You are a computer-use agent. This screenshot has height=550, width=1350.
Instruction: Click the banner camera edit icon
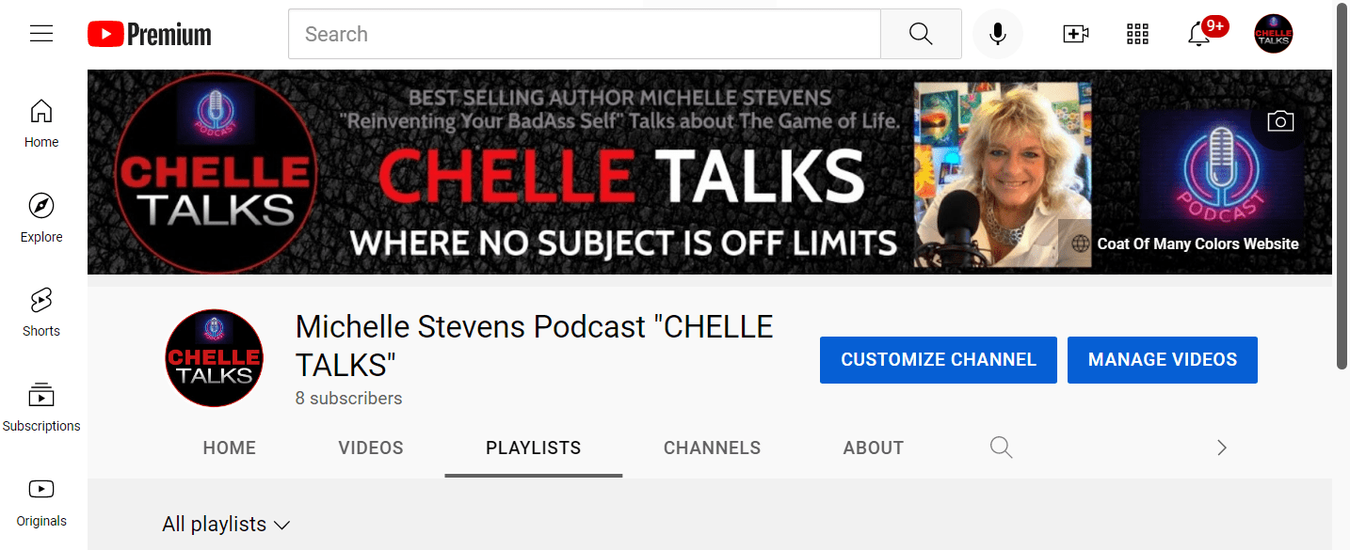[1280, 121]
